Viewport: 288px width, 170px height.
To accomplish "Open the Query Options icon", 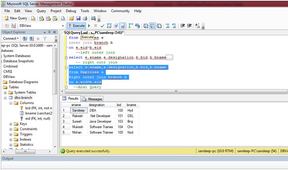I will click(116, 26).
